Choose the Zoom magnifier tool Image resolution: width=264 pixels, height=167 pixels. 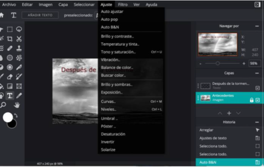tap(3, 105)
